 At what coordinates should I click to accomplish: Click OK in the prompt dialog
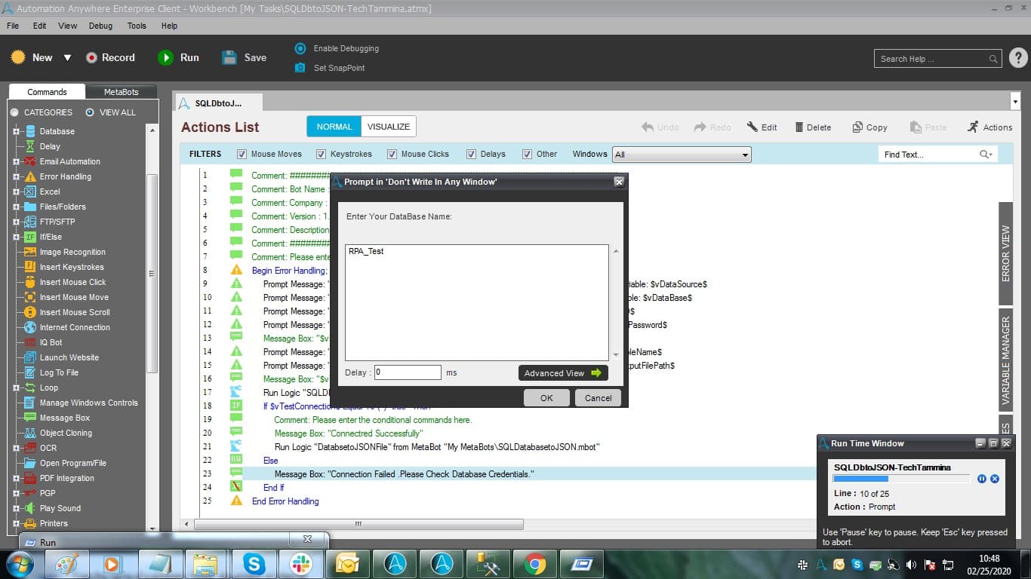[x=546, y=398]
